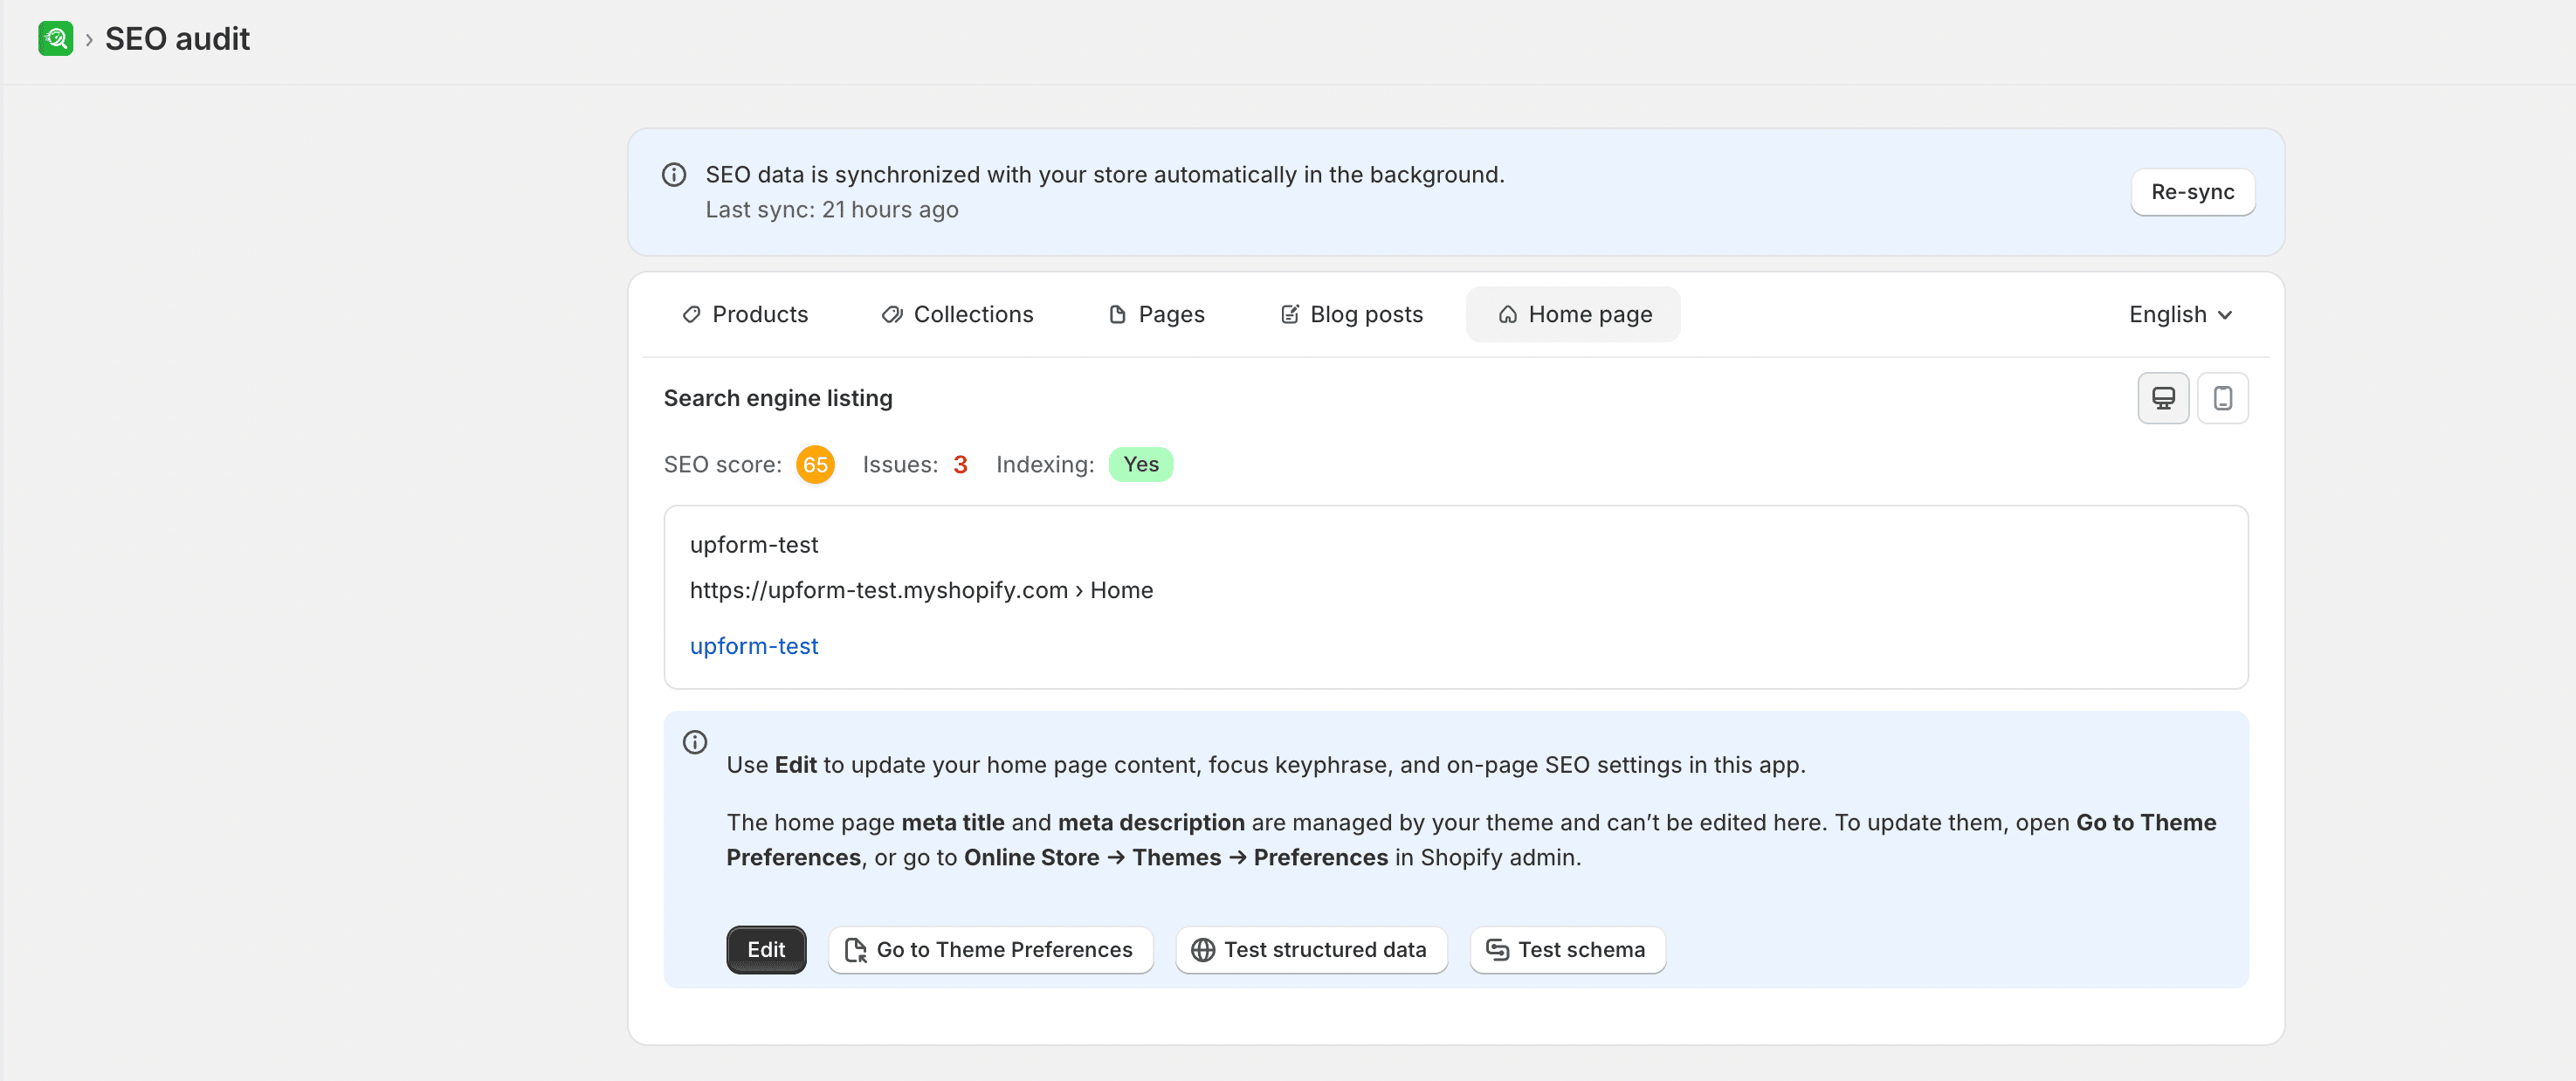Go to the Pages tab
The width and height of the screenshot is (2576, 1081).
[x=1156, y=314]
